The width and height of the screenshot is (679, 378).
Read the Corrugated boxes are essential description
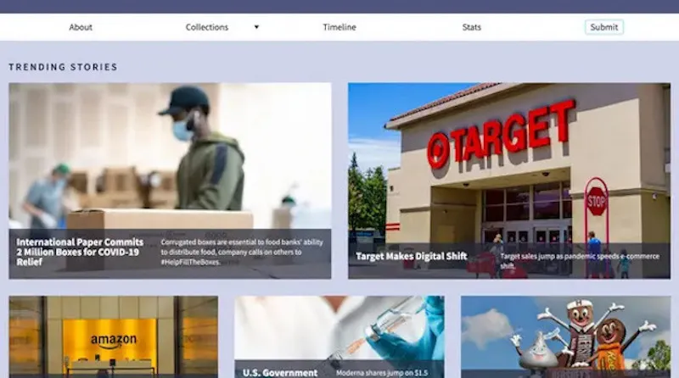pos(242,252)
